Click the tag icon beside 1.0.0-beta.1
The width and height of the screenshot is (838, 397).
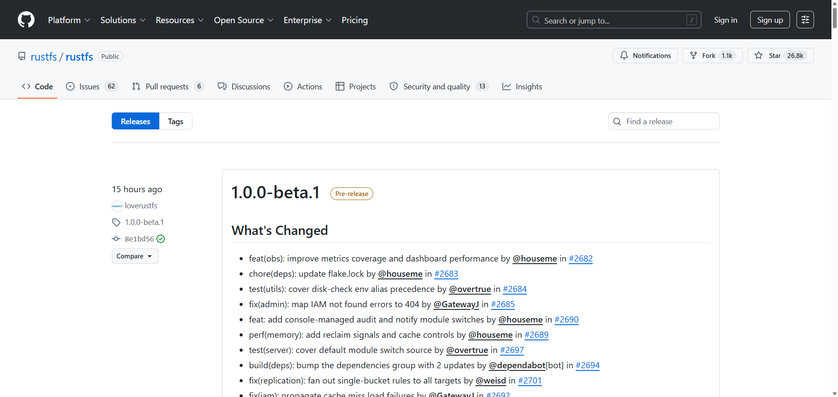click(116, 222)
